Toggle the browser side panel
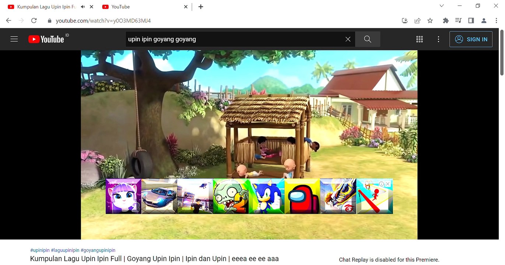The image size is (505, 265). point(471,21)
